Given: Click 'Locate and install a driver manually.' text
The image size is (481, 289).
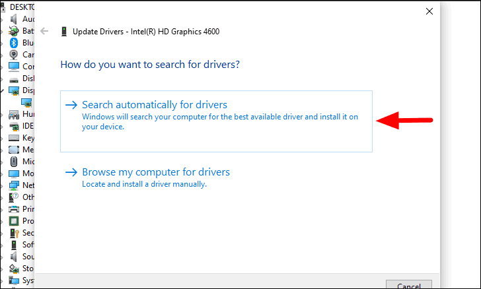Looking at the screenshot, I should [144, 184].
